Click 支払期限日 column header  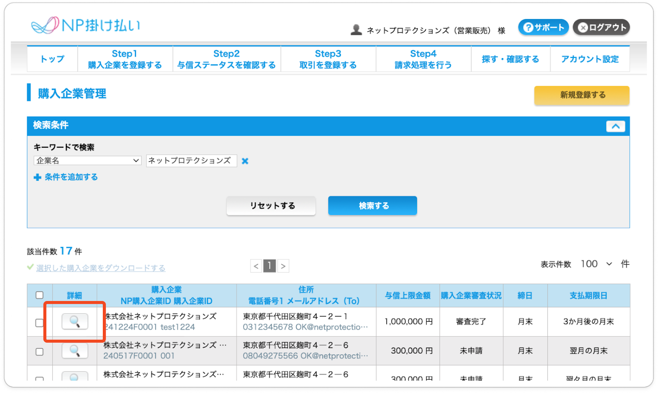588,295
